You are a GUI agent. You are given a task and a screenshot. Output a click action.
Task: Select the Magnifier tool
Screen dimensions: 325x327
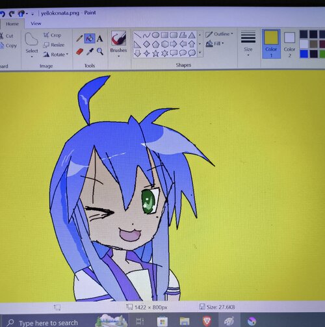tap(100, 51)
